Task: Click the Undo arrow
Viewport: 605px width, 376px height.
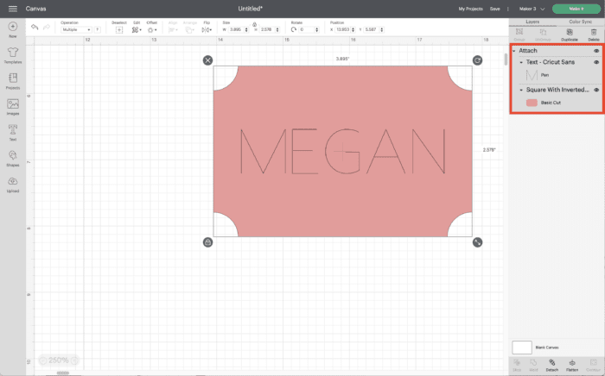Action: pyautogui.click(x=35, y=28)
